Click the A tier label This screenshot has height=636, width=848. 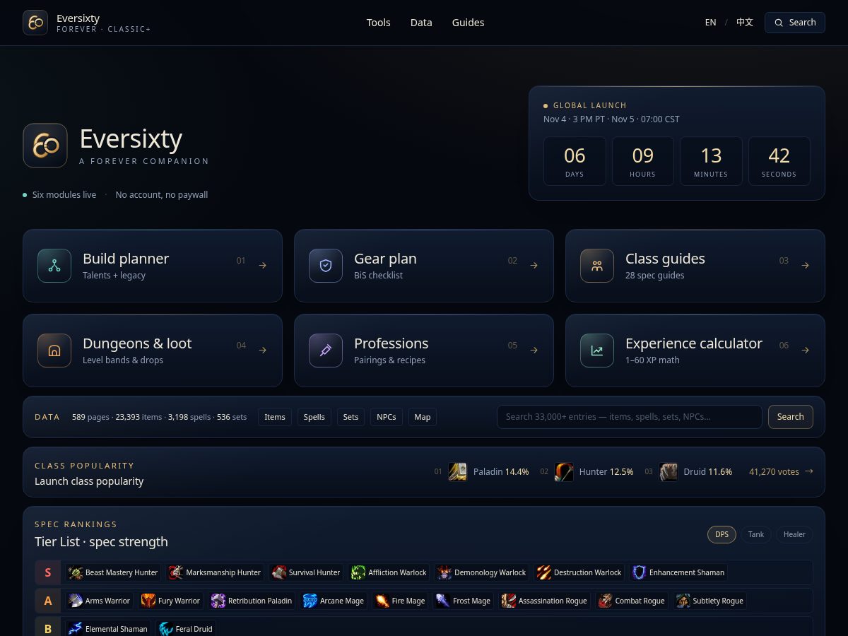click(48, 601)
